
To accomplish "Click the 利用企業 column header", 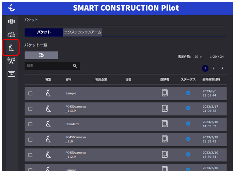I will point(101,79).
